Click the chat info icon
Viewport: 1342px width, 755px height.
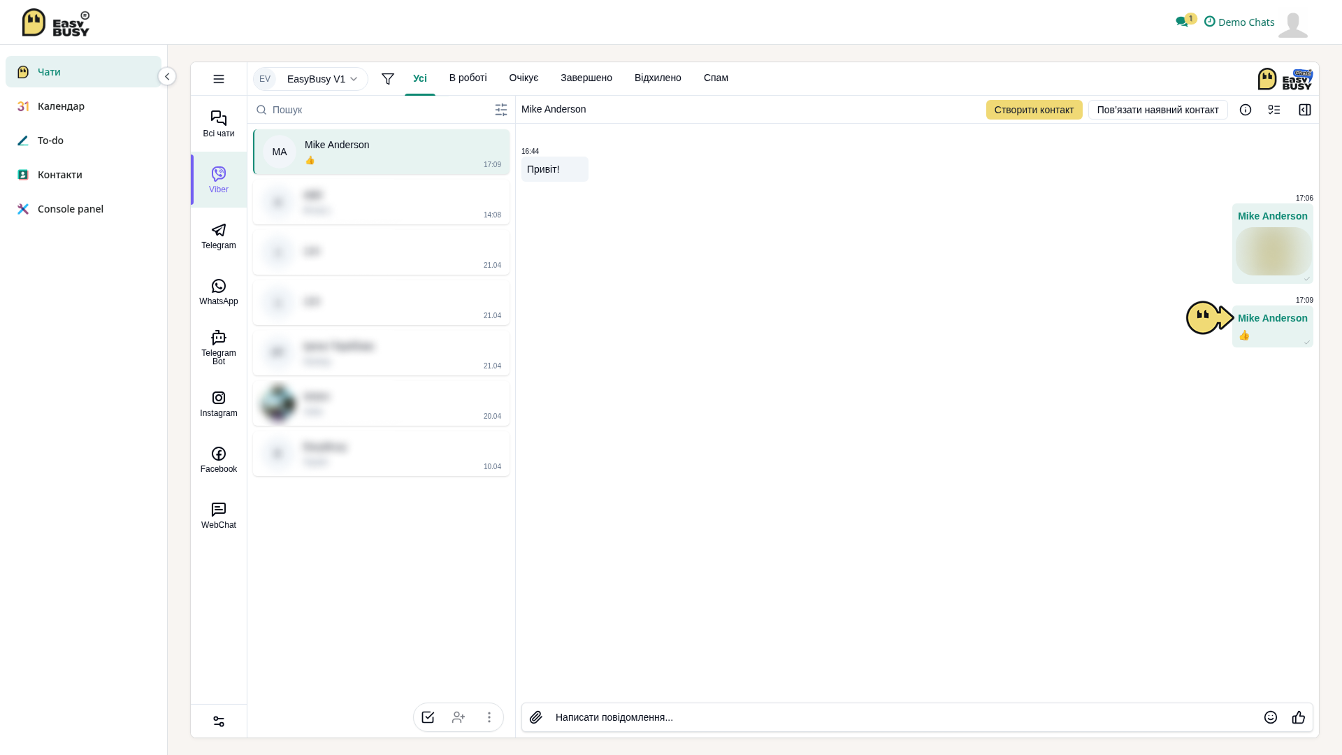tap(1246, 110)
